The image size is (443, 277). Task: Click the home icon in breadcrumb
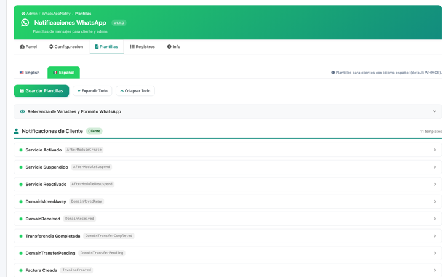[x=23, y=14]
